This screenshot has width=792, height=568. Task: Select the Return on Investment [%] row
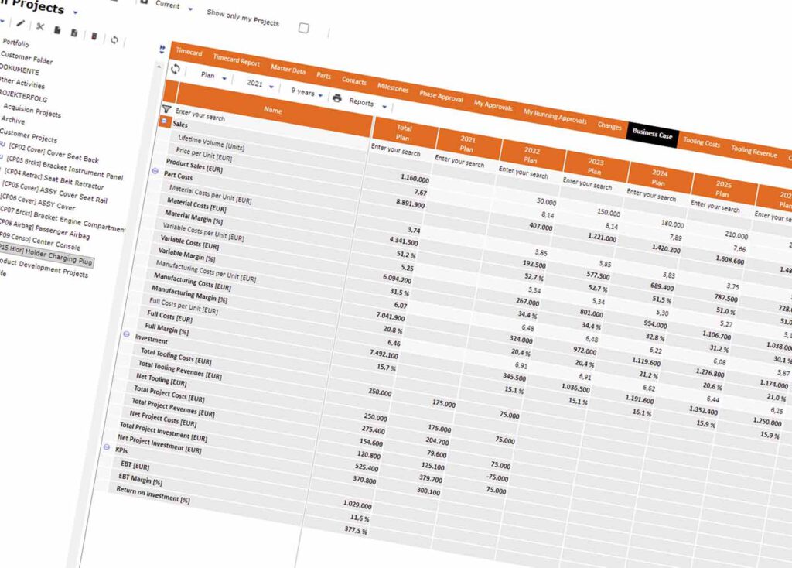153,494
